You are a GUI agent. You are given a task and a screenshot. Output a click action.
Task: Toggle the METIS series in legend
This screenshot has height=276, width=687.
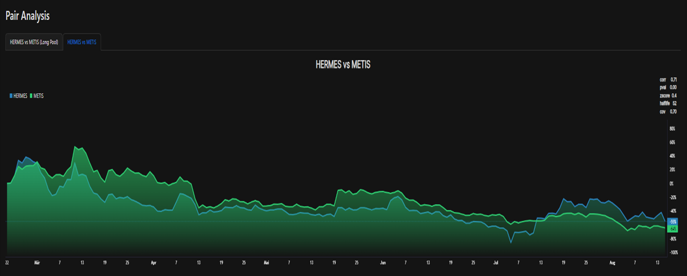pos(39,96)
